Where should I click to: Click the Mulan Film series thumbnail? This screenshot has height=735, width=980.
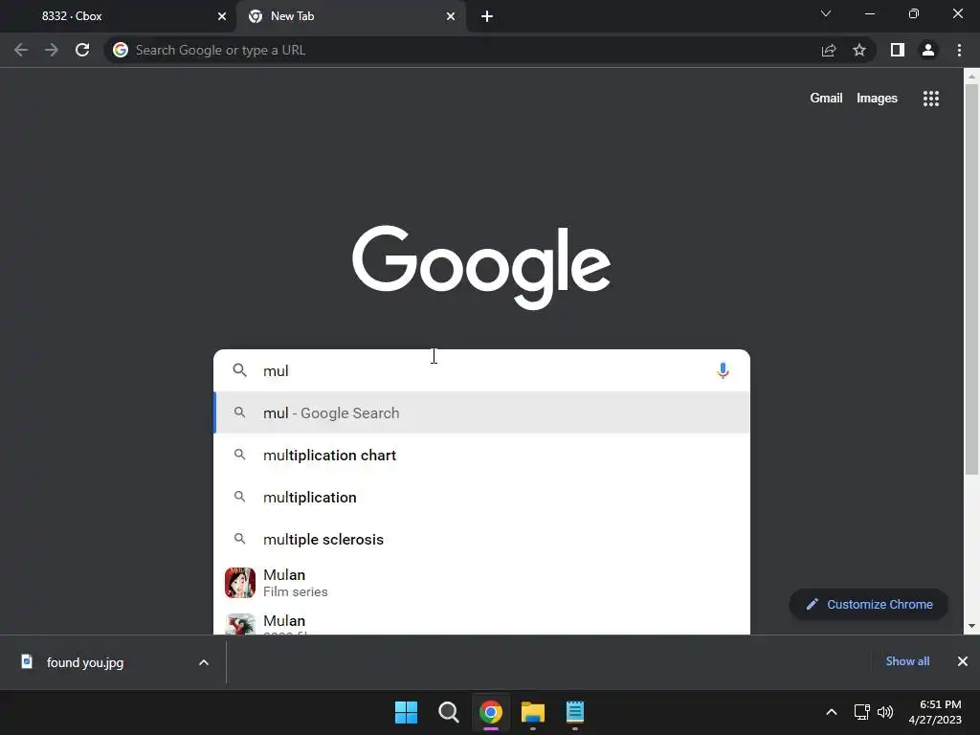pyautogui.click(x=240, y=583)
